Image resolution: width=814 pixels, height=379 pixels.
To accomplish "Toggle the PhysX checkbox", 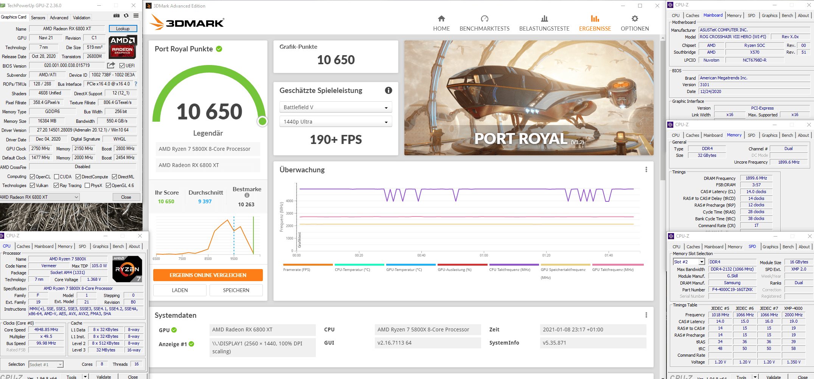I will tap(87, 186).
